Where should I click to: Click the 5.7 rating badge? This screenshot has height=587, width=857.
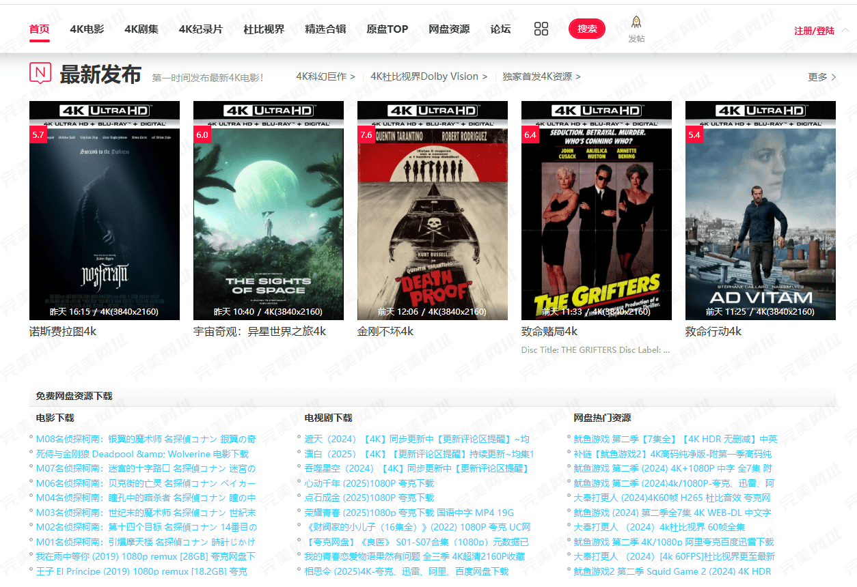click(x=38, y=135)
